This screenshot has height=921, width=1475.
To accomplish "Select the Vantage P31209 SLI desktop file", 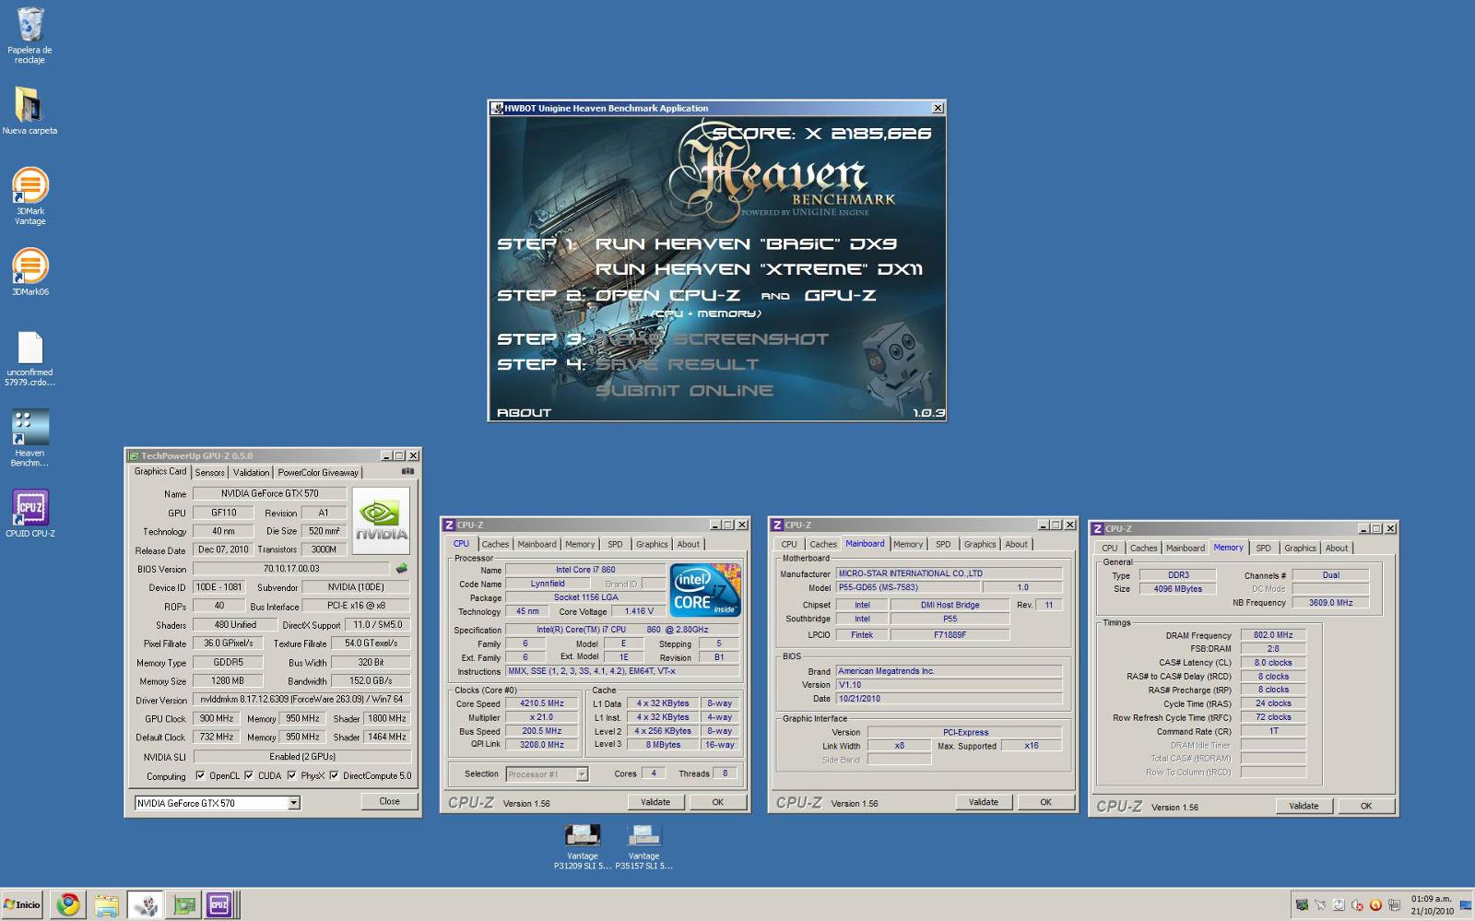I will [582, 846].
